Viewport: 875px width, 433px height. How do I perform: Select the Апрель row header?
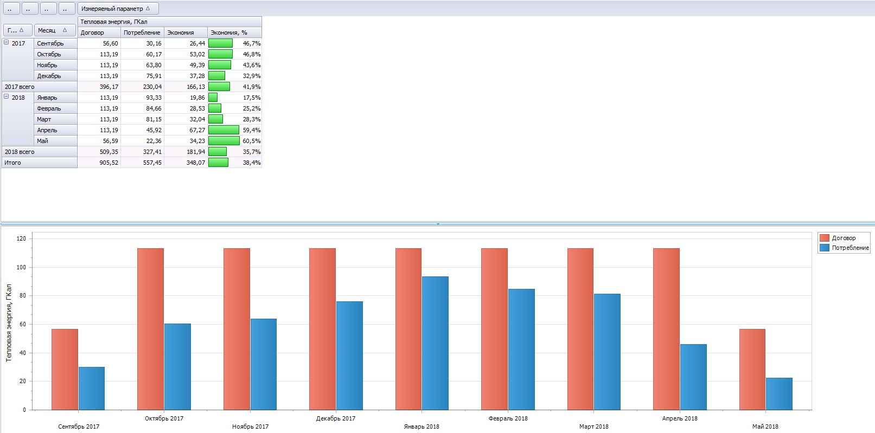55,130
